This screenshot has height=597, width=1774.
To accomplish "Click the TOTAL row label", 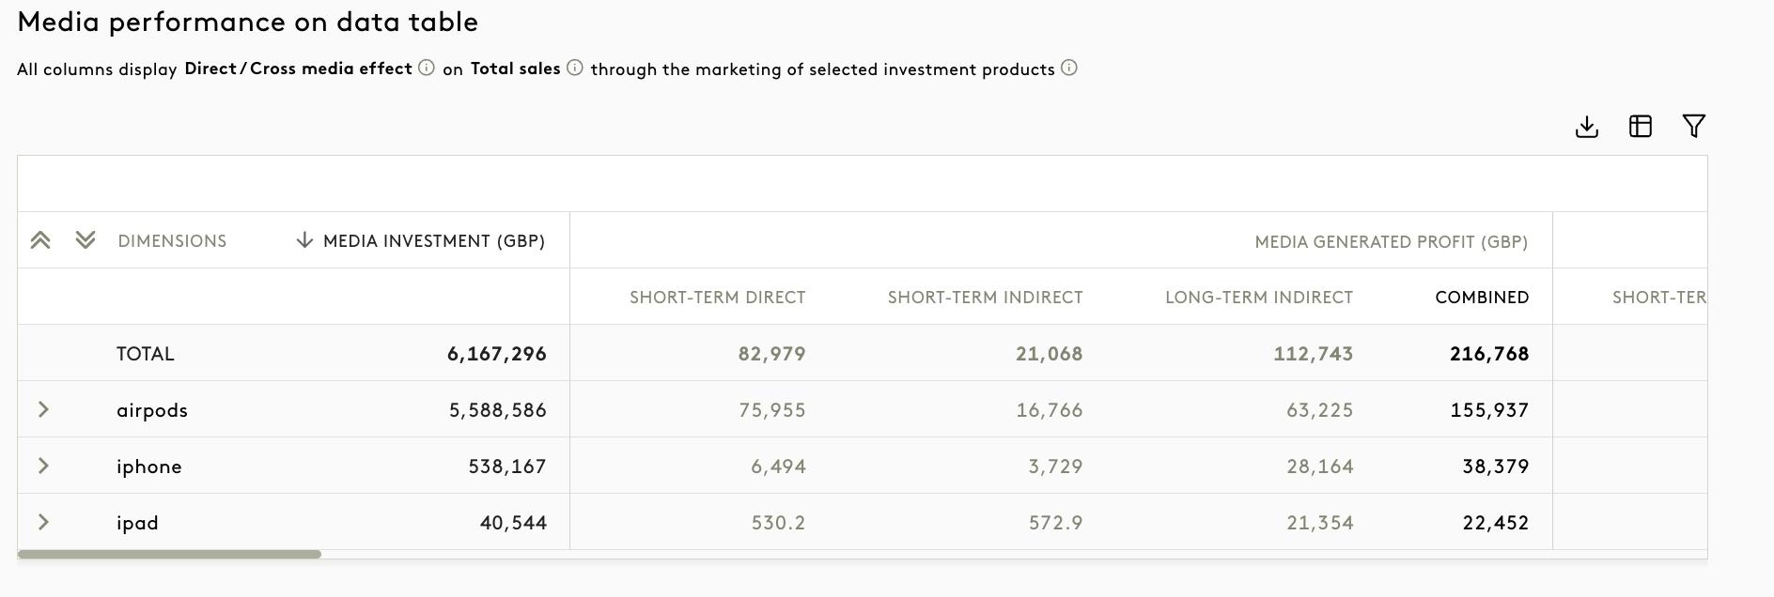I will [146, 354].
